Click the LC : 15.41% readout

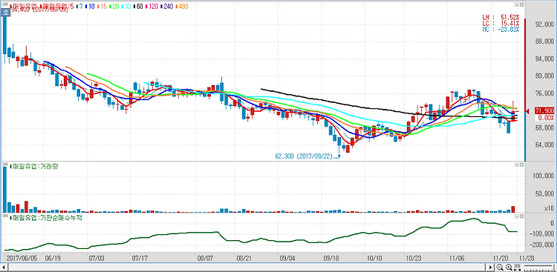point(501,23)
